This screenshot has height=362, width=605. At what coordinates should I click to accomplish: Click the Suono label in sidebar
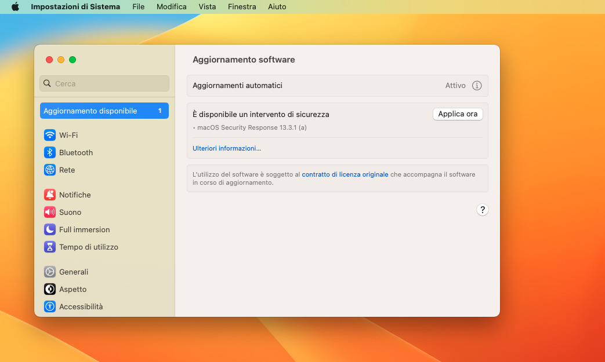(x=70, y=212)
